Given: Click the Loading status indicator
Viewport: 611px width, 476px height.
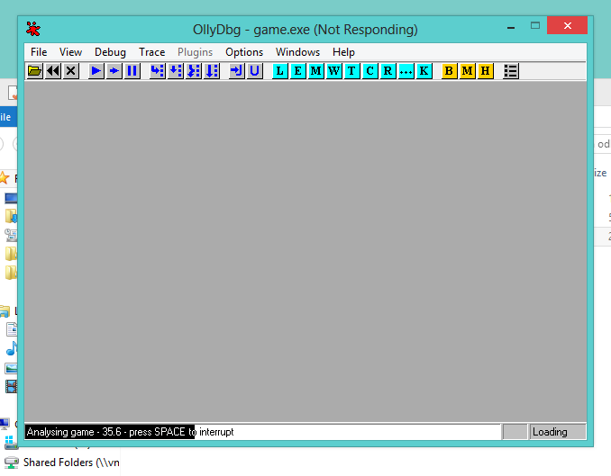Looking at the screenshot, I should (558, 432).
